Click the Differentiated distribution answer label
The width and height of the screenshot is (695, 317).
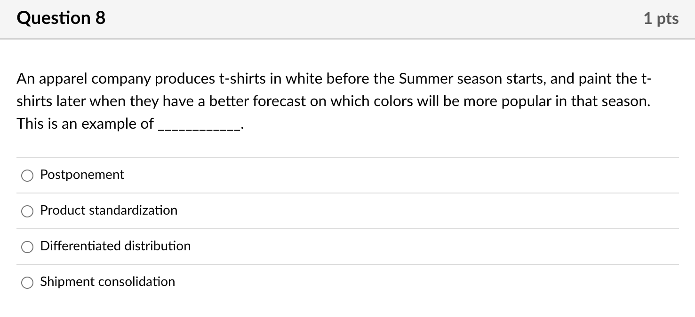tap(115, 246)
